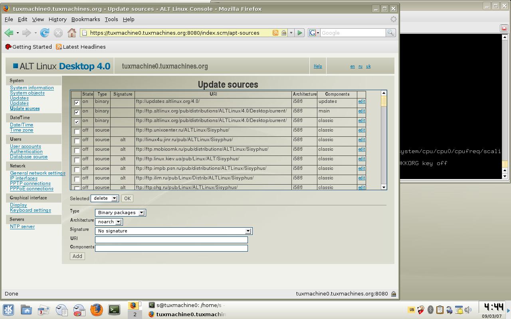The width and height of the screenshot is (511, 319).
Task: Open the Edit menu
Action: click(x=22, y=19)
